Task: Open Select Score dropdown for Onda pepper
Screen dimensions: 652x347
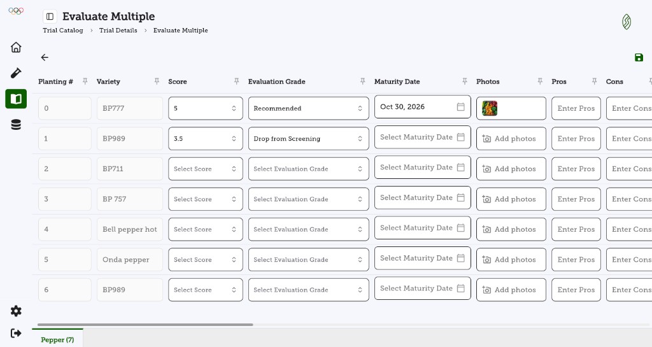Action: coord(206,260)
